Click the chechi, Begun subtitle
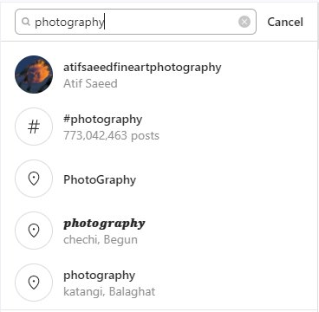This screenshot has width=319, height=312. click(x=101, y=240)
